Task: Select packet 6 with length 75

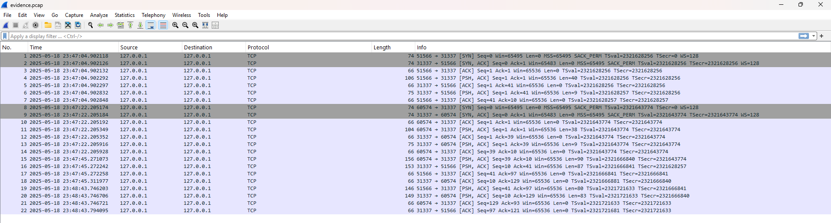Action: 415,93
